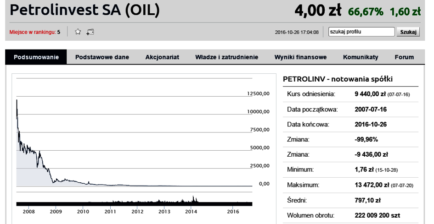Image resolution: width=434 pixels, height=224 pixels.
Task: Click the Maksimum value 13 472,00 zł
Action: [372, 185]
